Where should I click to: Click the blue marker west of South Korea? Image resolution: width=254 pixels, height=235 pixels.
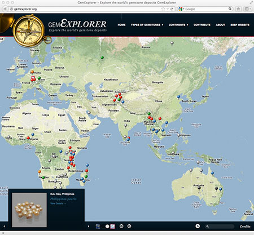click(x=178, y=97)
